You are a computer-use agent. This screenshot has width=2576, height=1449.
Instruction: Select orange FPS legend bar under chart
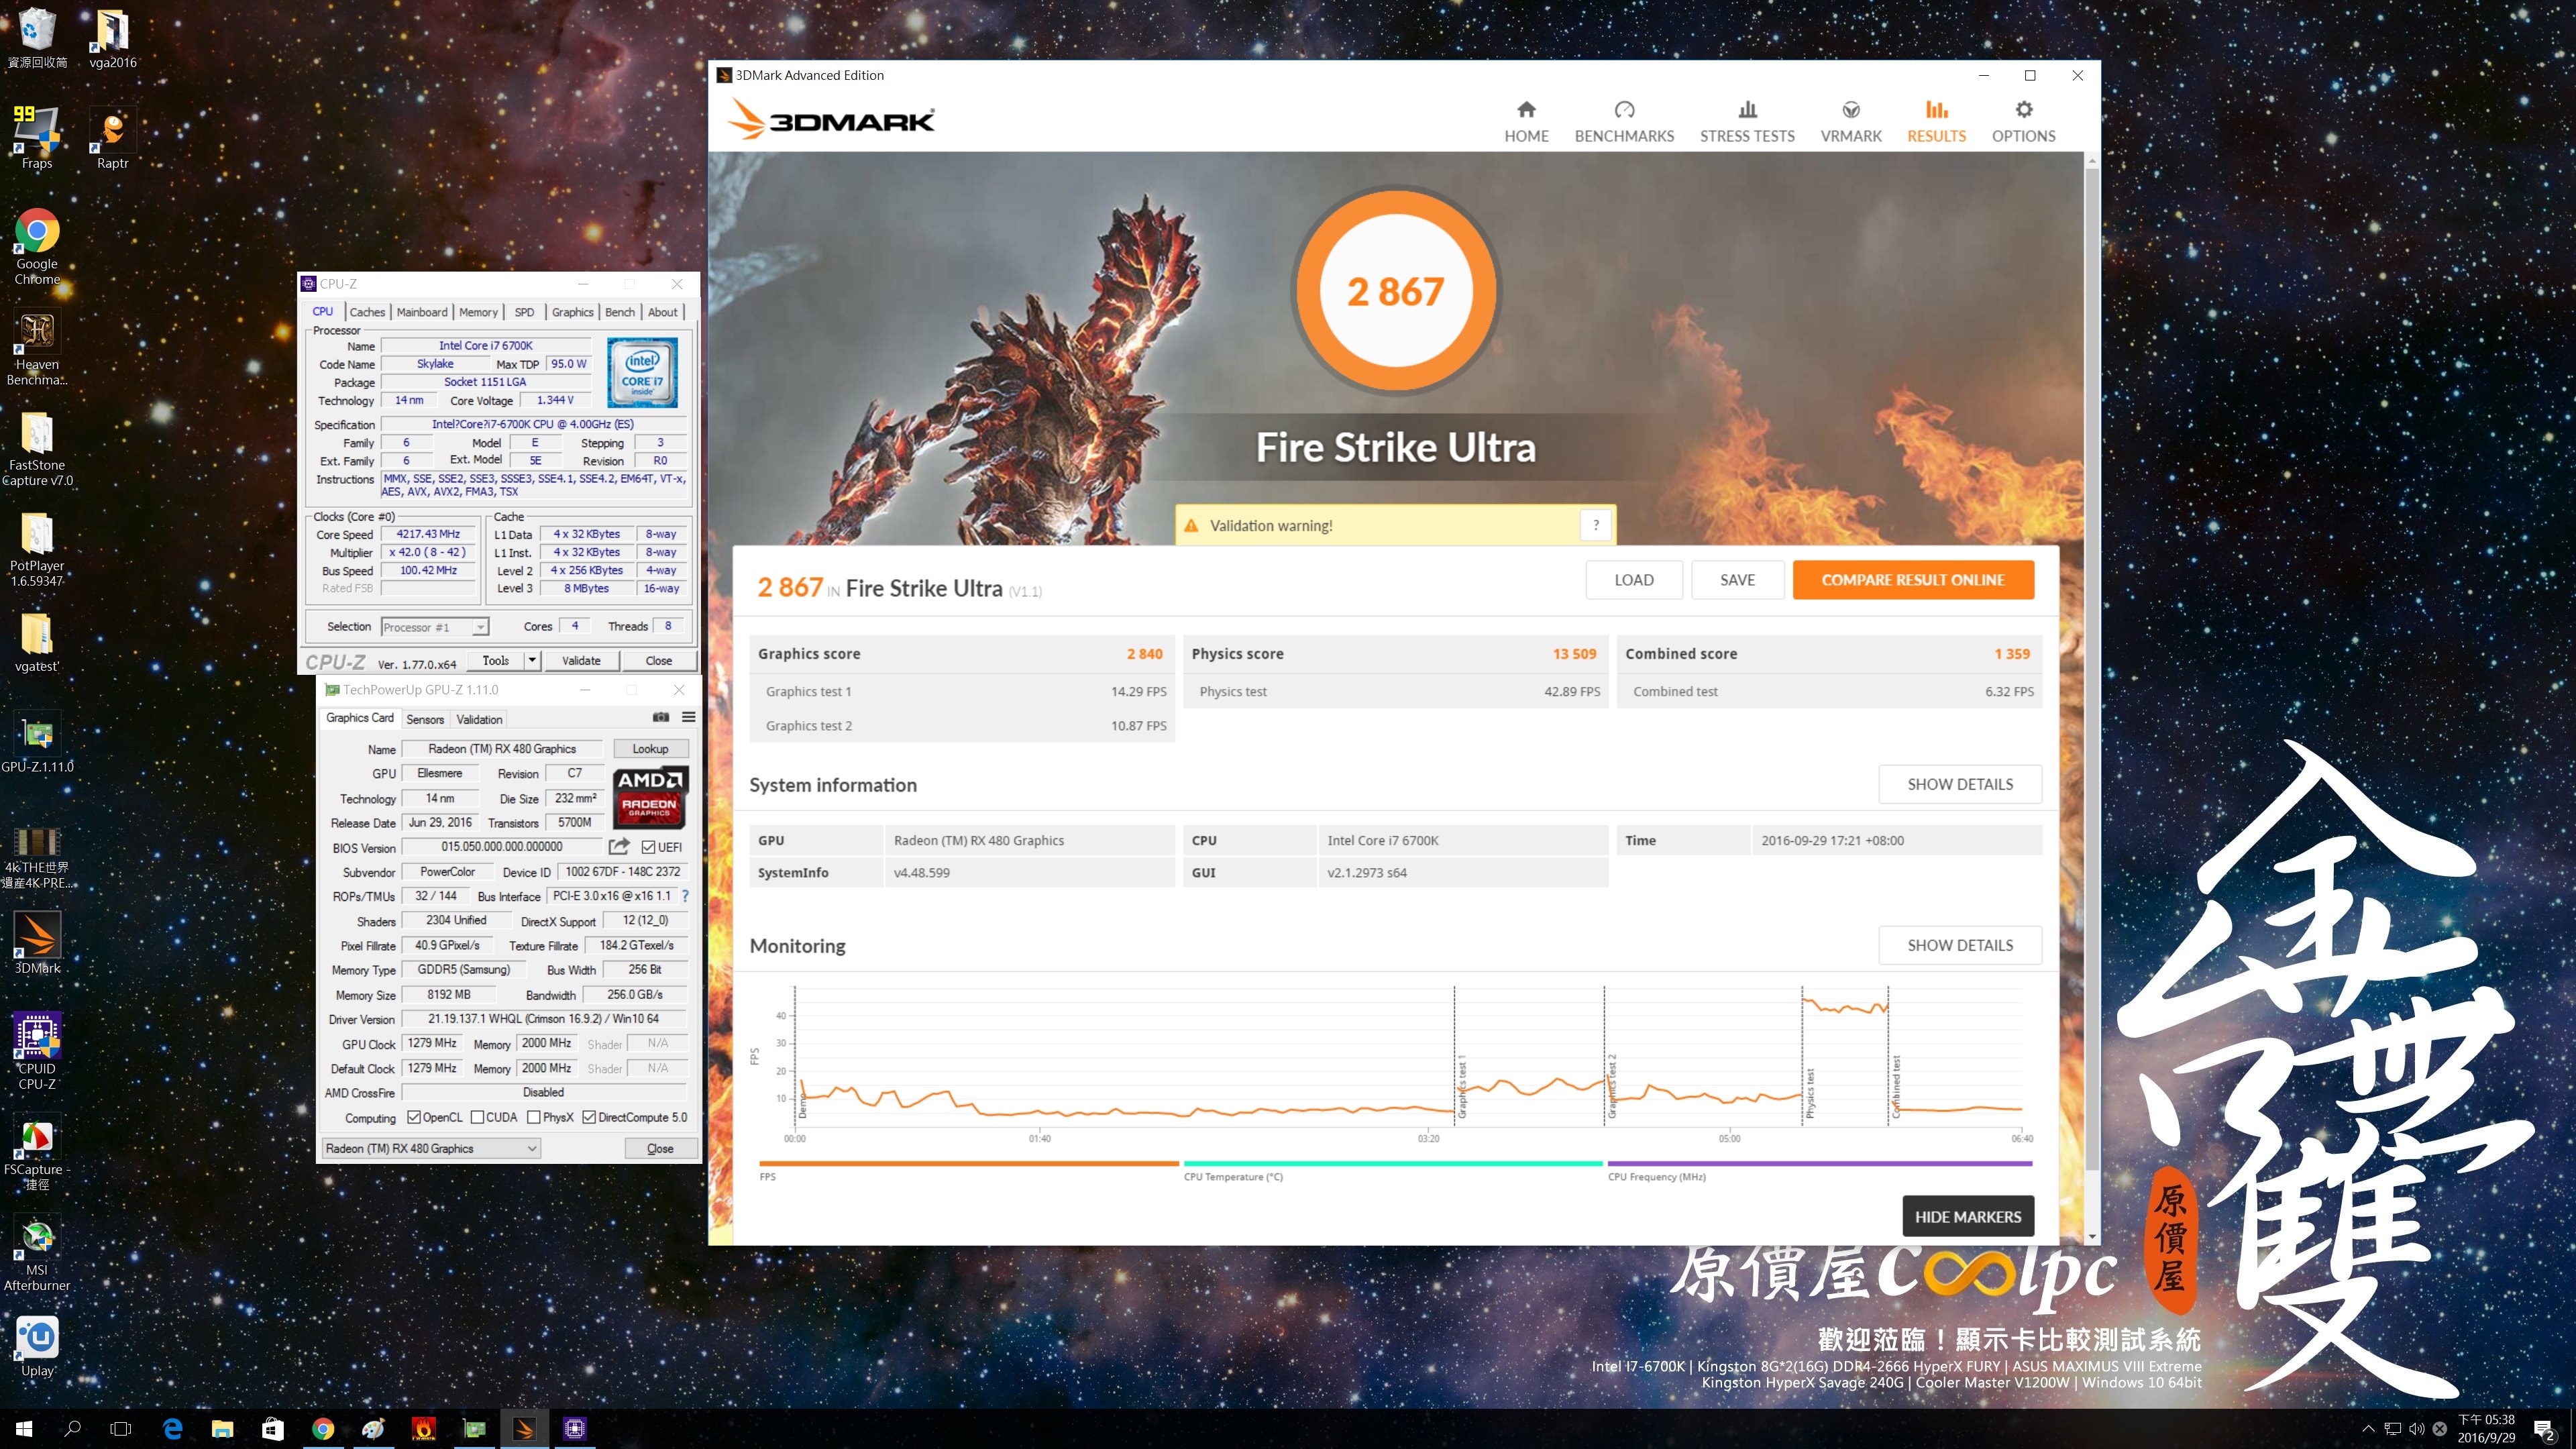coord(969,1163)
